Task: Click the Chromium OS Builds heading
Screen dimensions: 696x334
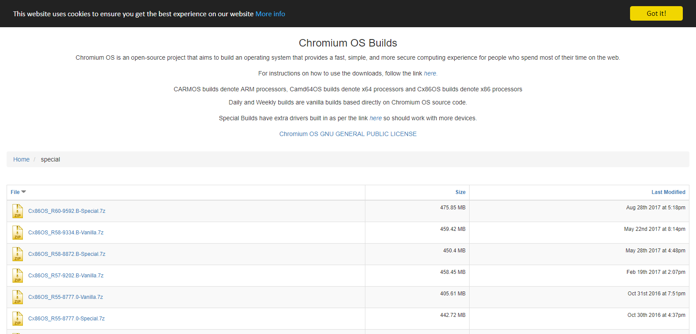Action: [x=348, y=43]
